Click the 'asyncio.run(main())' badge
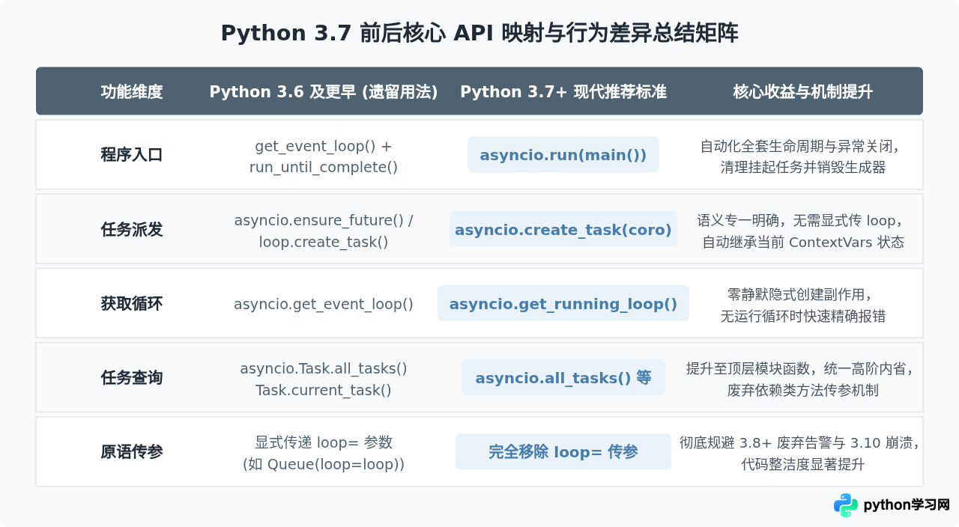This screenshot has width=959, height=527. tap(563, 155)
